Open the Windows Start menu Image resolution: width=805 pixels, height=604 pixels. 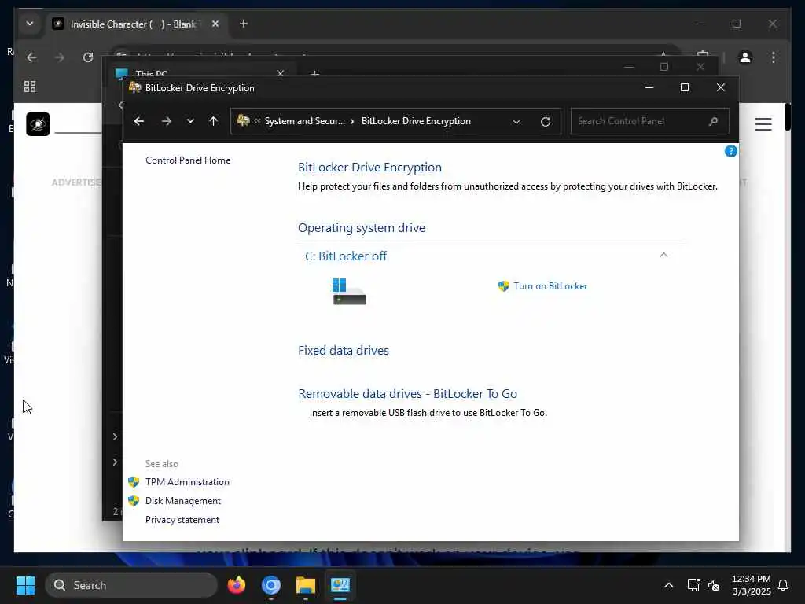coord(25,585)
